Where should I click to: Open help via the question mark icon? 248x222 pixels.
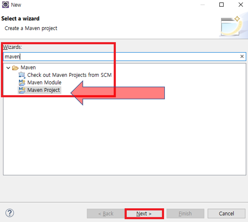tap(10, 213)
